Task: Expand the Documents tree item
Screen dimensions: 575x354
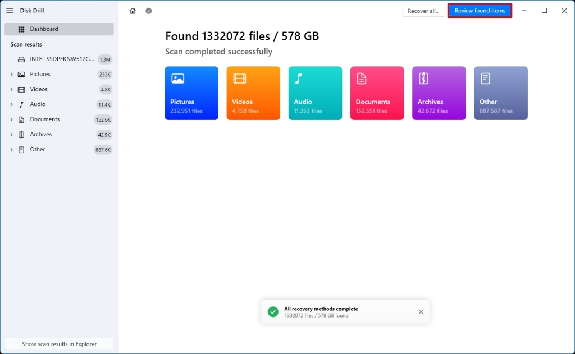Action: point(11,119)
